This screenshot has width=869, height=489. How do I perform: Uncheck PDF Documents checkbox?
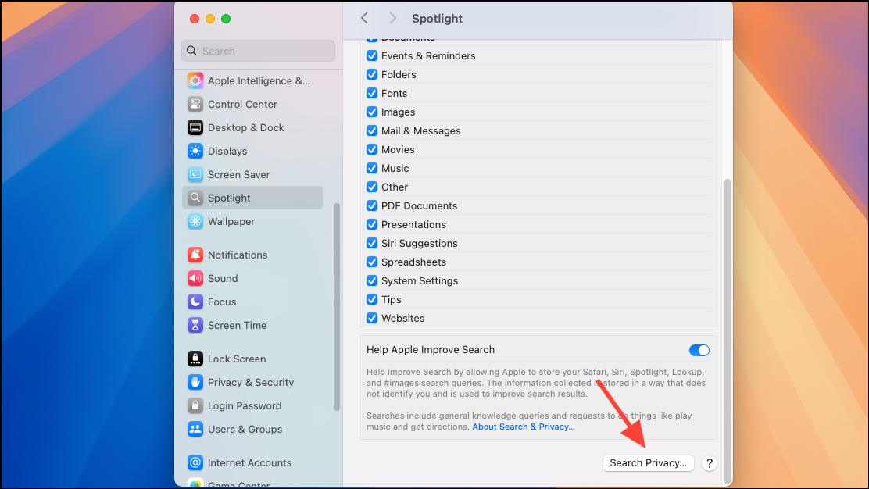point(372,205)
